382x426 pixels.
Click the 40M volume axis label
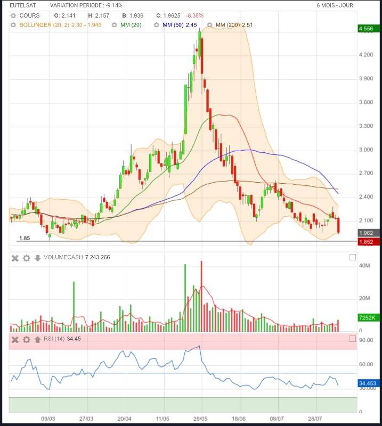point(364,265)
